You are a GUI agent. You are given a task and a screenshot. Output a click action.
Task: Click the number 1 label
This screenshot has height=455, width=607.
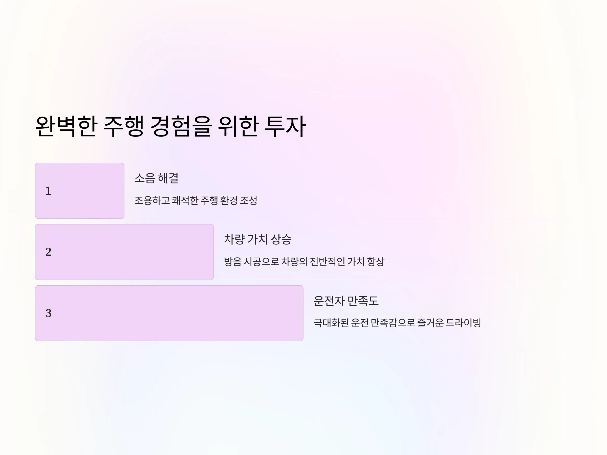pos(48,191)
